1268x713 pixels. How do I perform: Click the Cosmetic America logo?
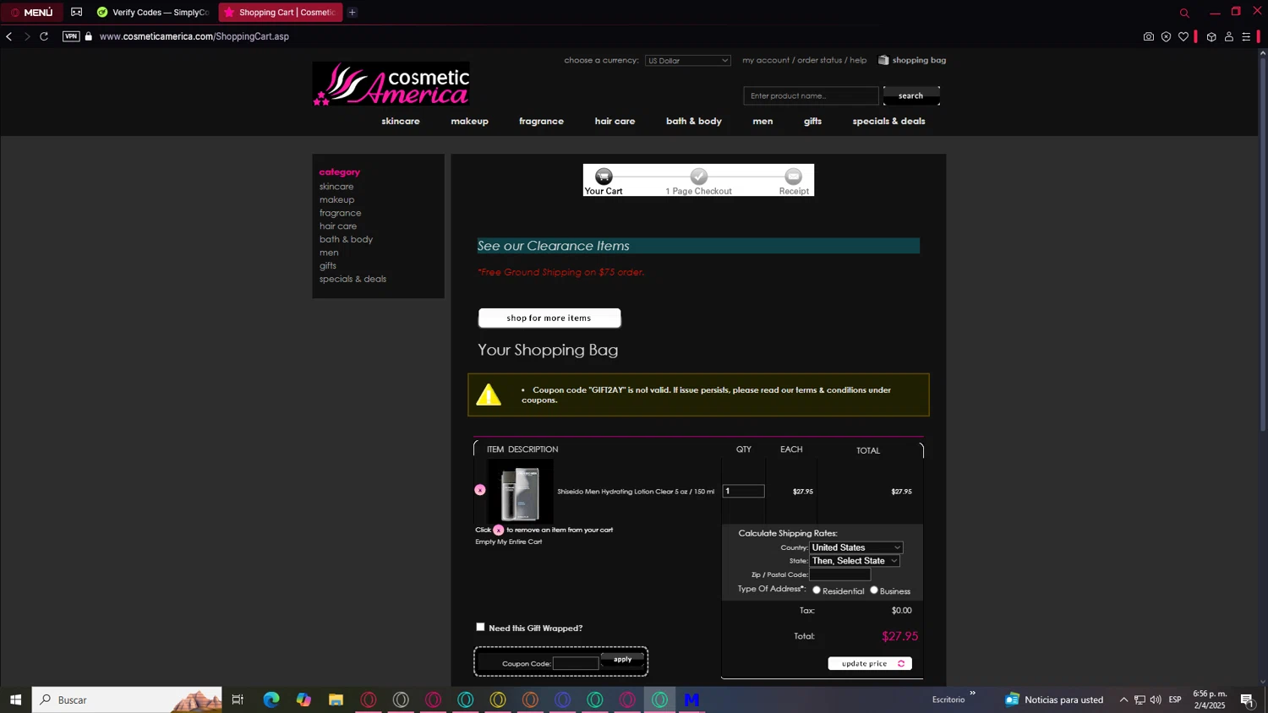point(391,84)
